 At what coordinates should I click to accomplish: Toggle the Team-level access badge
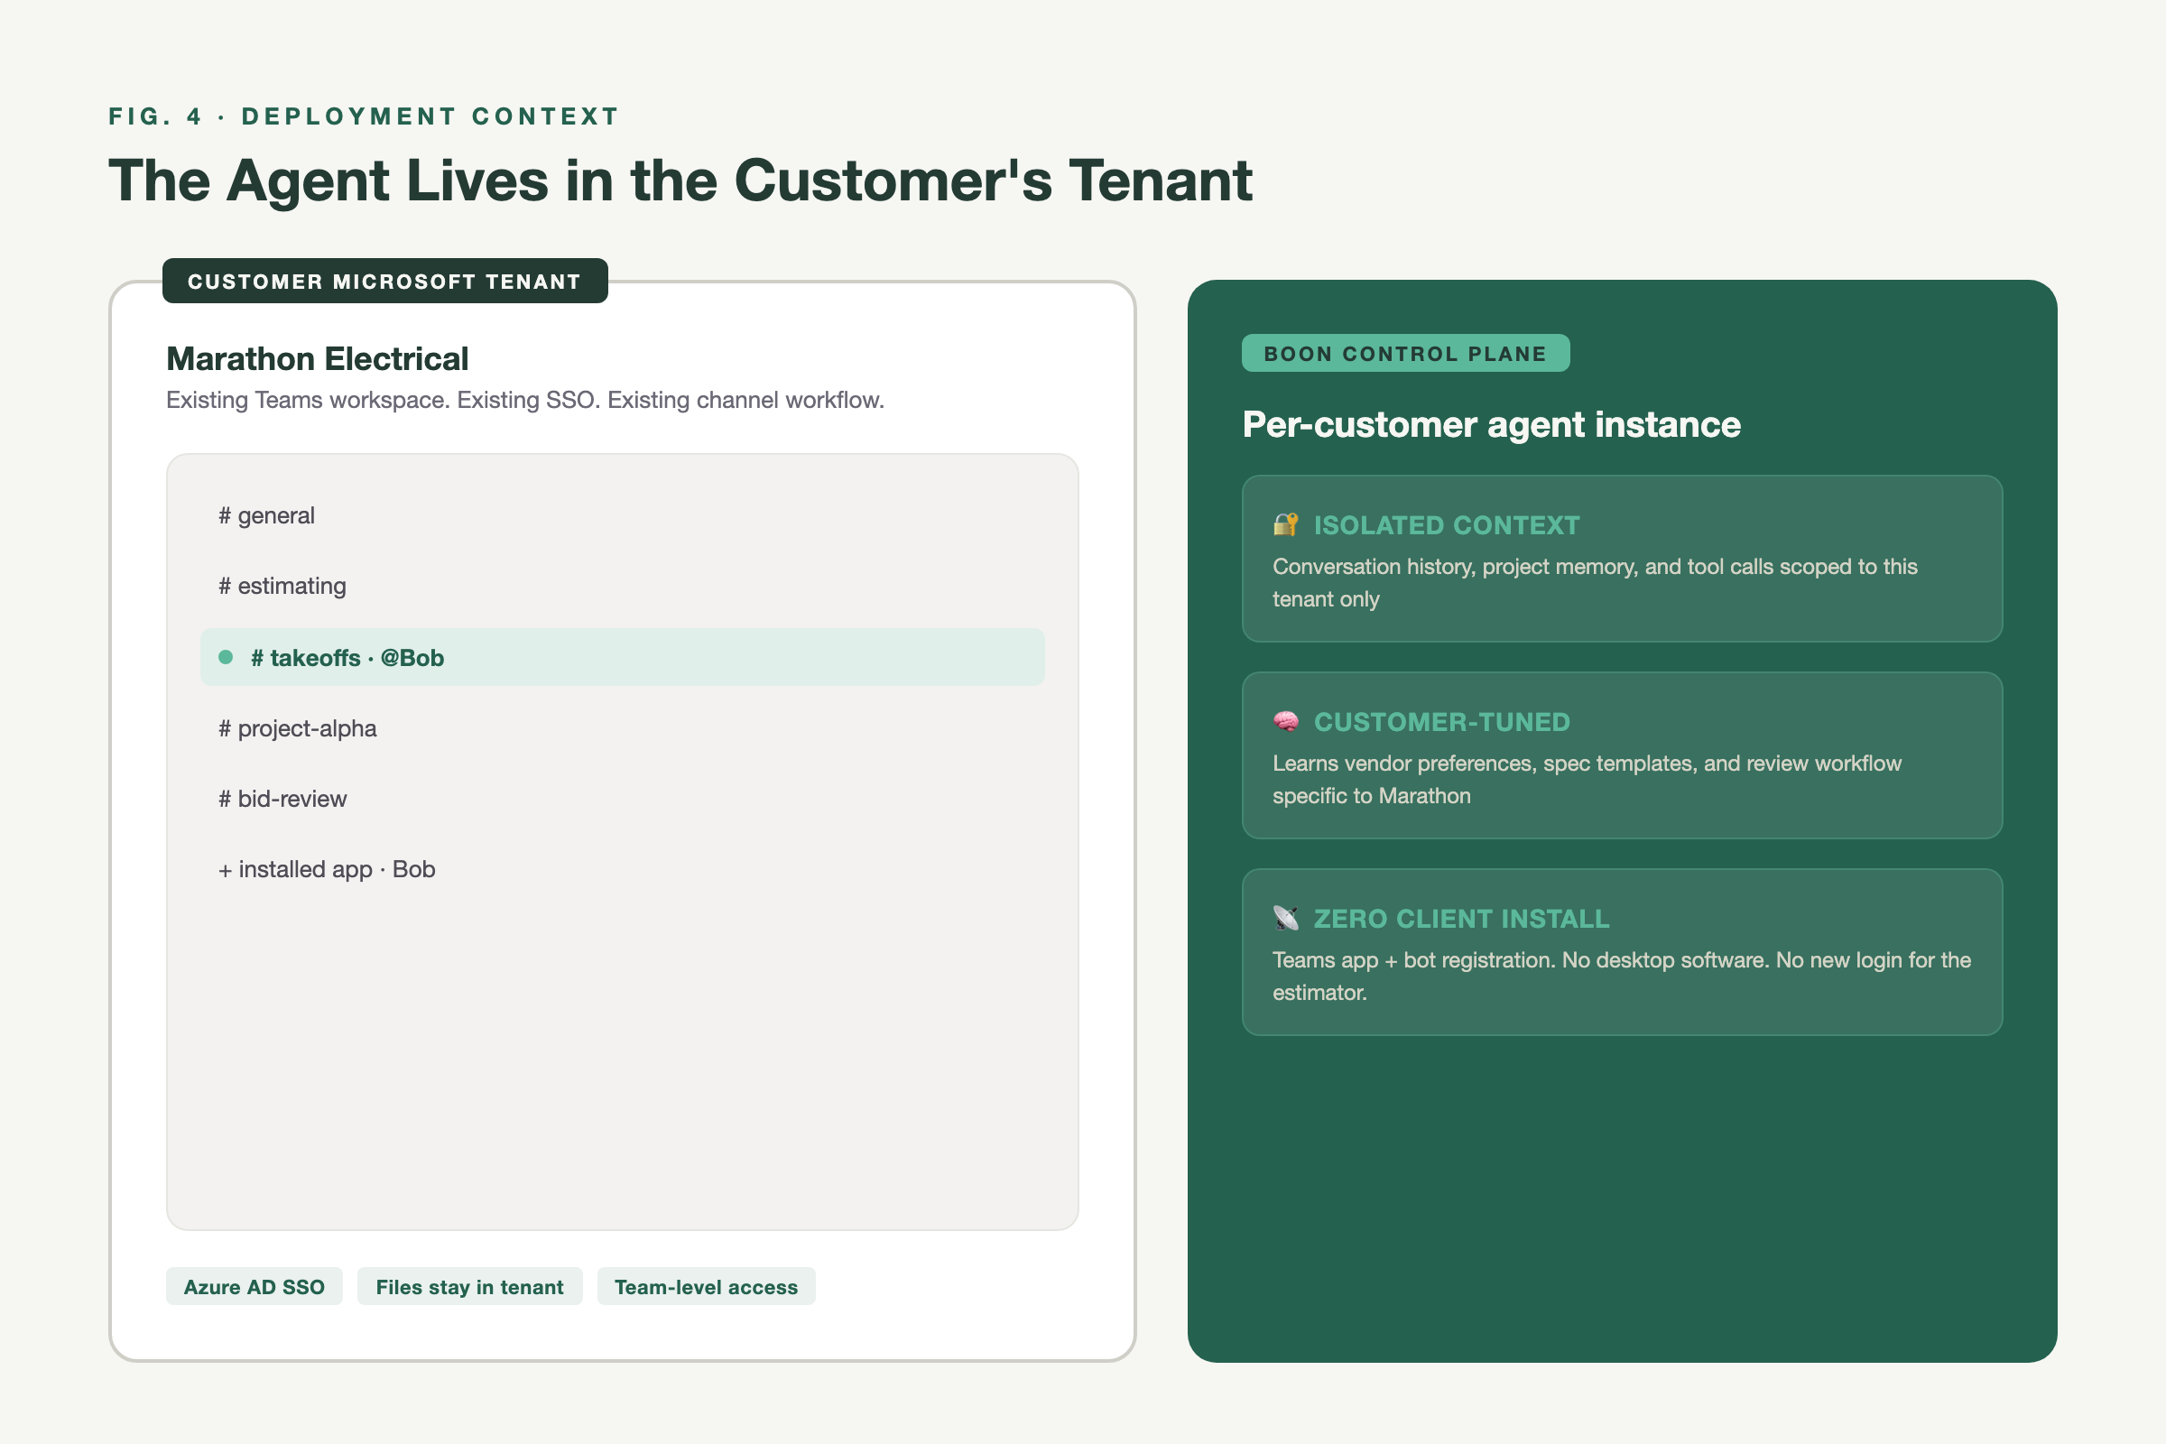click(706, 1287)
